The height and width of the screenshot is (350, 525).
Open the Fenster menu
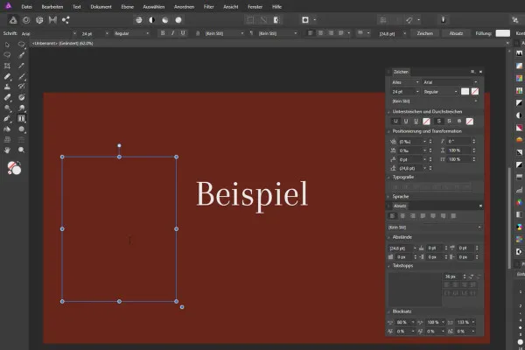(255, 7)
